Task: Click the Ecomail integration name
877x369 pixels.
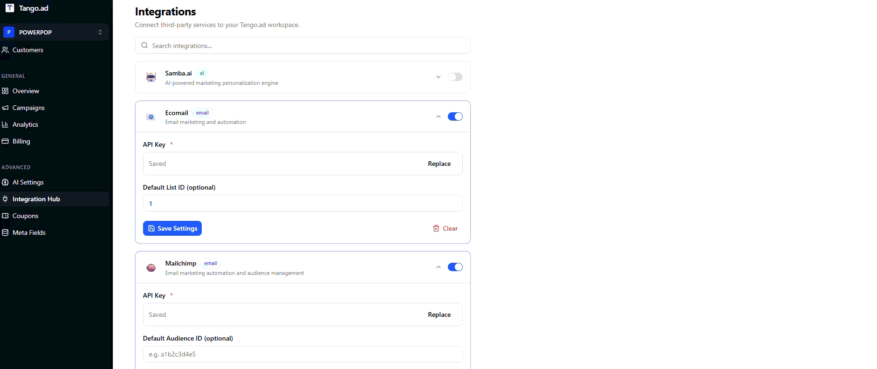Action: tap(177, 113)
